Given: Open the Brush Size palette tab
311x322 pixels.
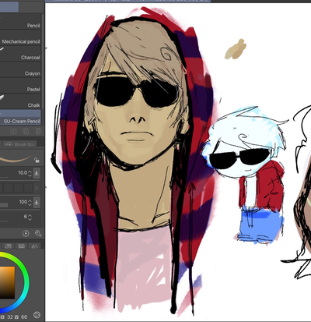Looking at the screenshot, I should 20,144.
